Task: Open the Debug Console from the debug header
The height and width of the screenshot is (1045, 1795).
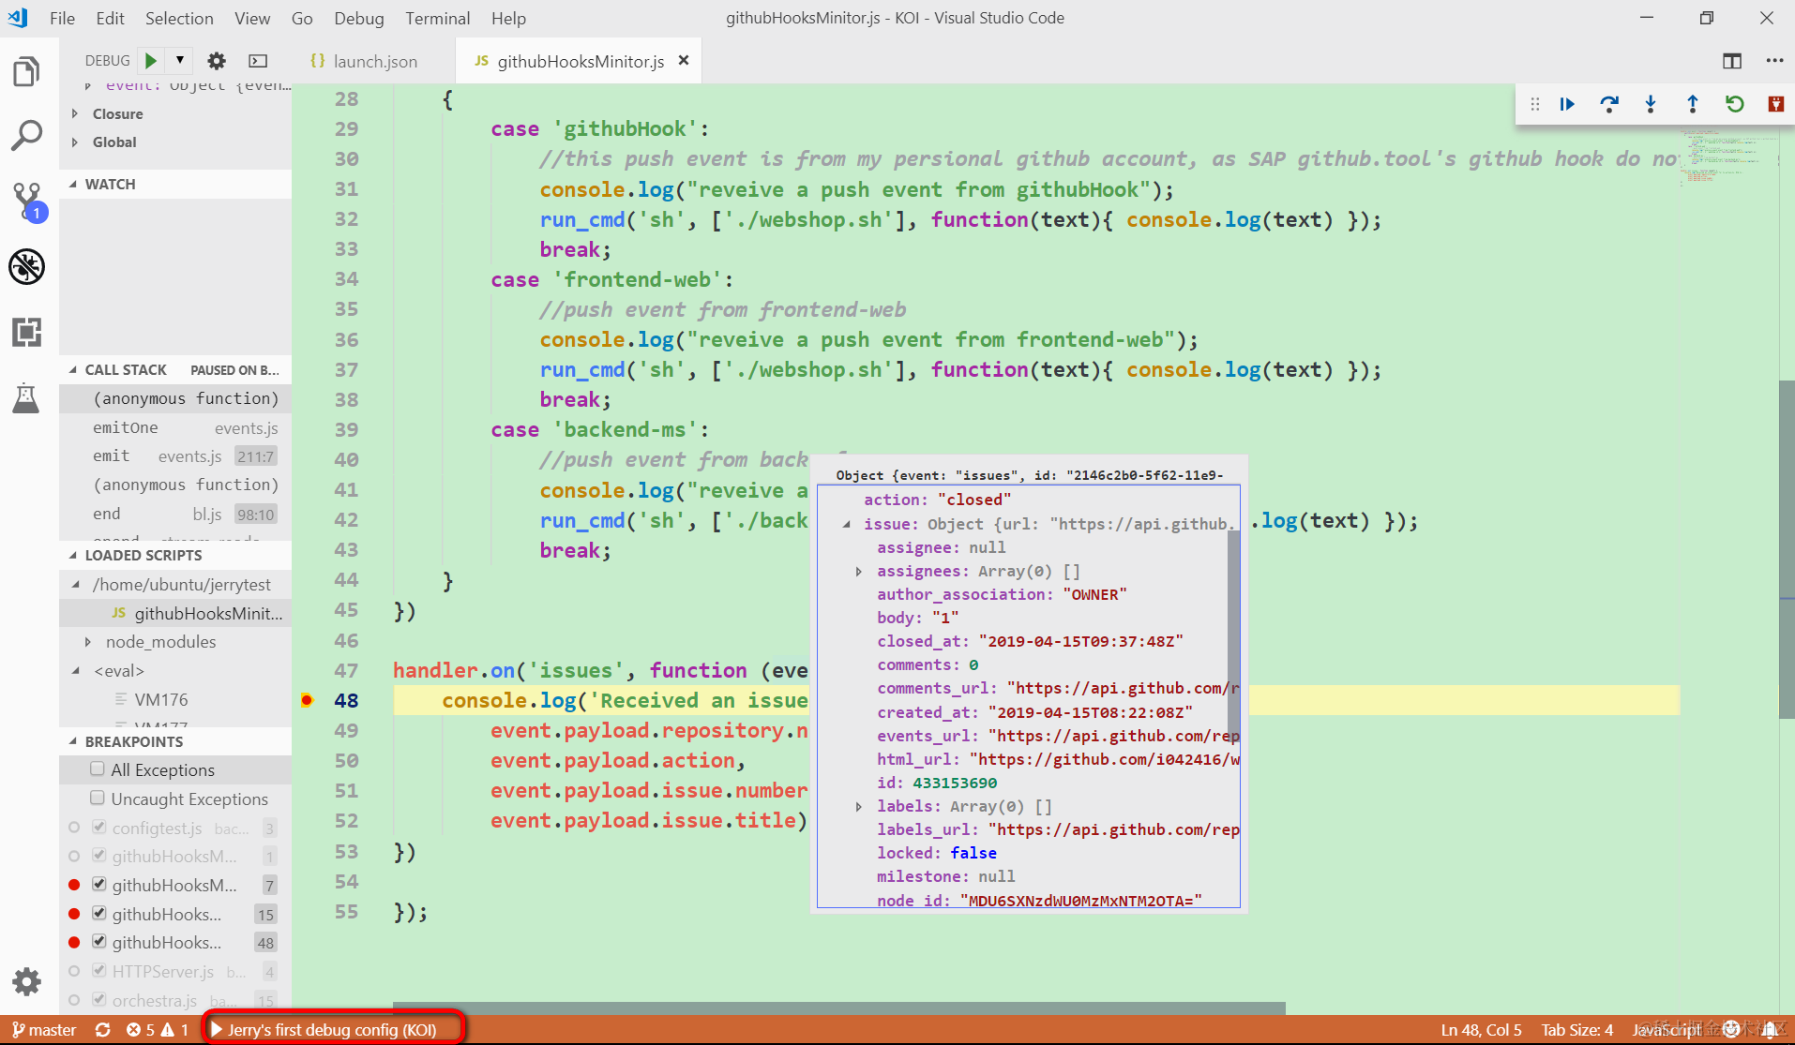Action: [x=258, y=61]
